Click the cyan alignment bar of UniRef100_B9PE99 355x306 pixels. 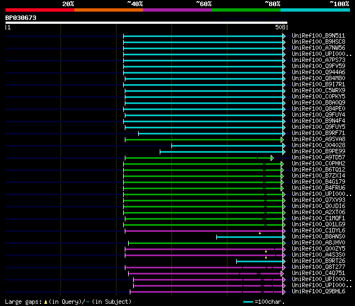tap(221, 152)
